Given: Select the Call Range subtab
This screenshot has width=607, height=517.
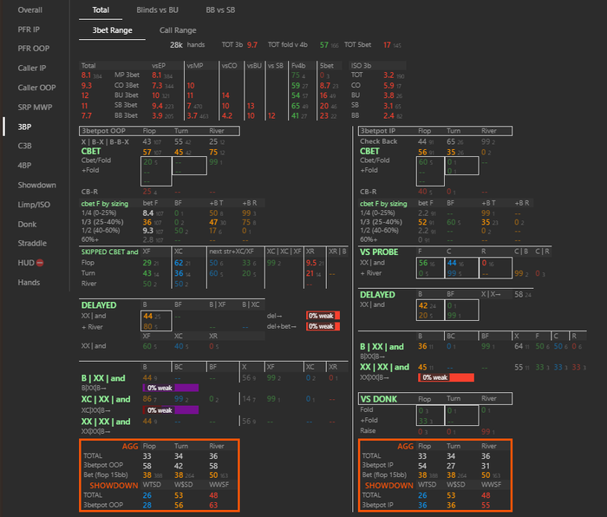Looking at the screenshot, I should 178,30.
